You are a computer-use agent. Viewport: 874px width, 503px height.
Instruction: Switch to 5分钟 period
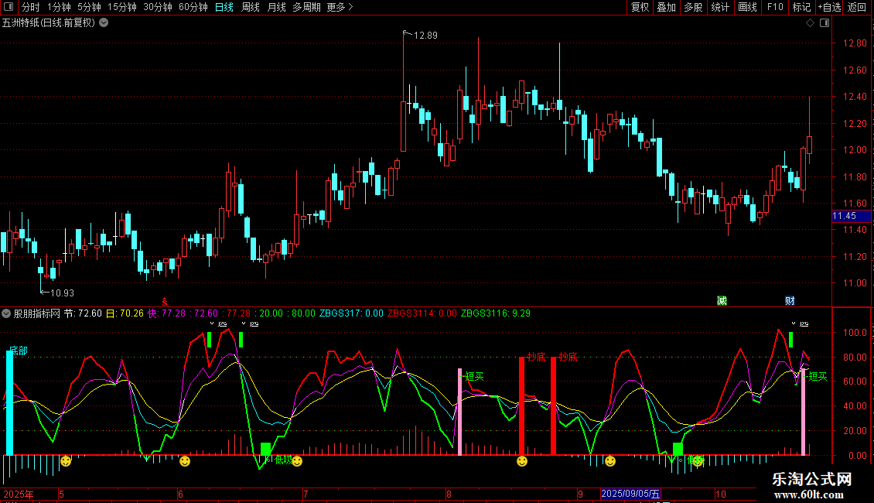click(x=89, y=7)
